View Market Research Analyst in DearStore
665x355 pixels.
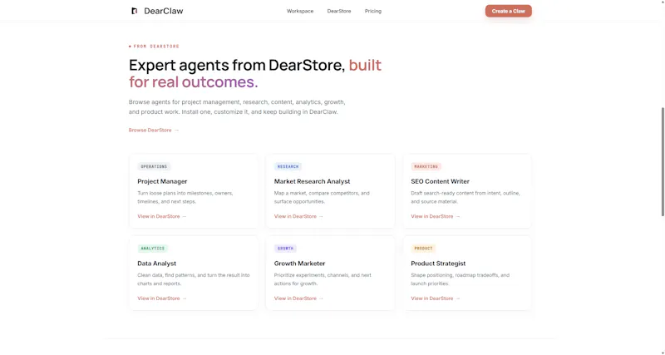pos(298,216)
